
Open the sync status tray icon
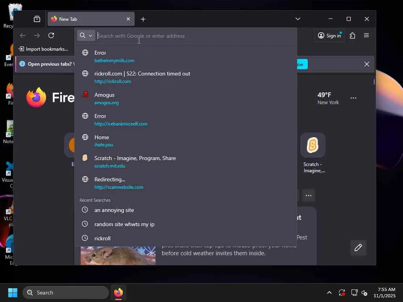(342, 293)
